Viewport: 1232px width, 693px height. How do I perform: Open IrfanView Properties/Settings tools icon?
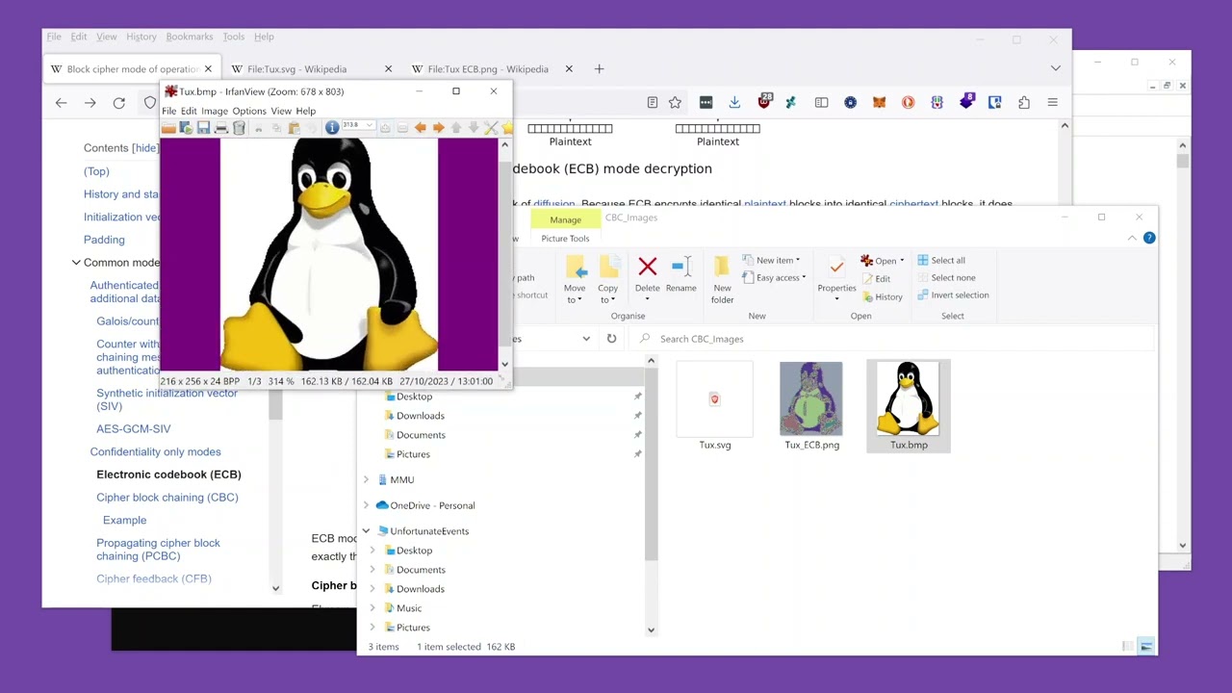491,128
